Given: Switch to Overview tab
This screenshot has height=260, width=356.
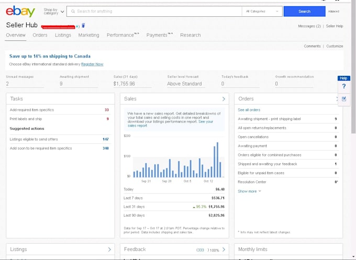Looking at the screenshot, I should point(16,35).
